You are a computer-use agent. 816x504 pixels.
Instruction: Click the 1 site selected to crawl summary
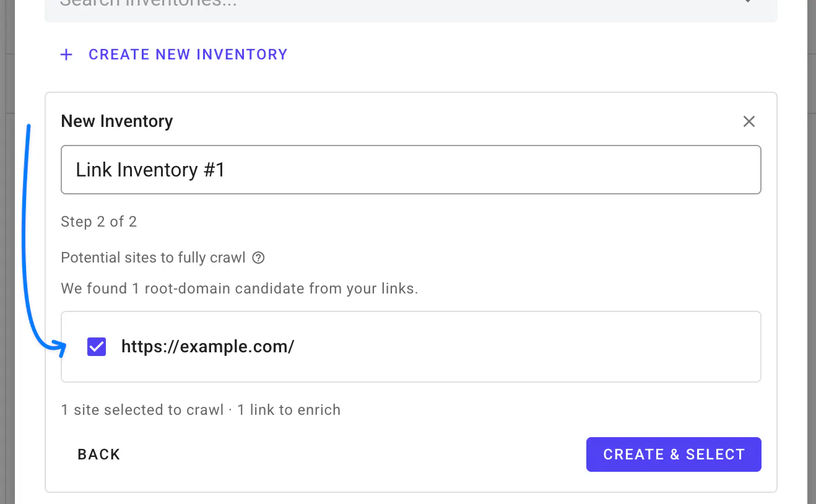point(142,410)
